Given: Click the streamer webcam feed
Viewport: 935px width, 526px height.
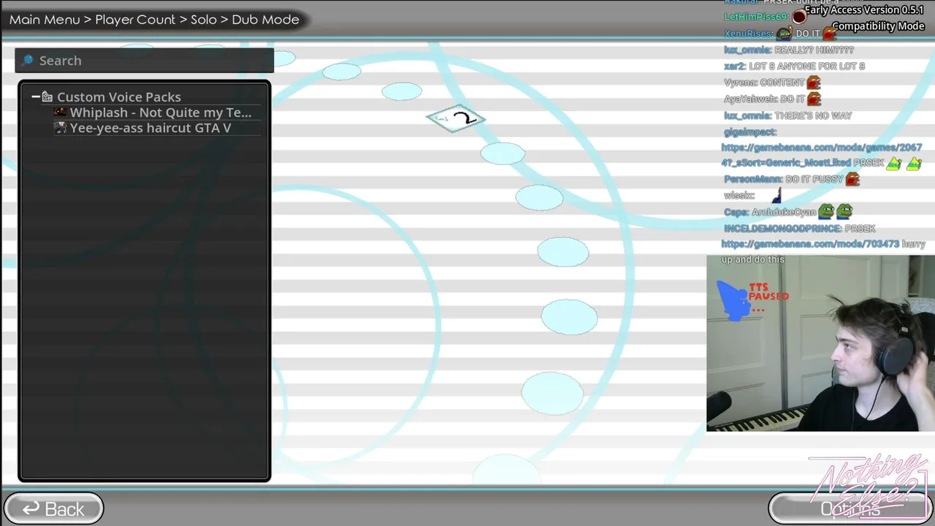Looking at the screenshot, I should [820, 343].
